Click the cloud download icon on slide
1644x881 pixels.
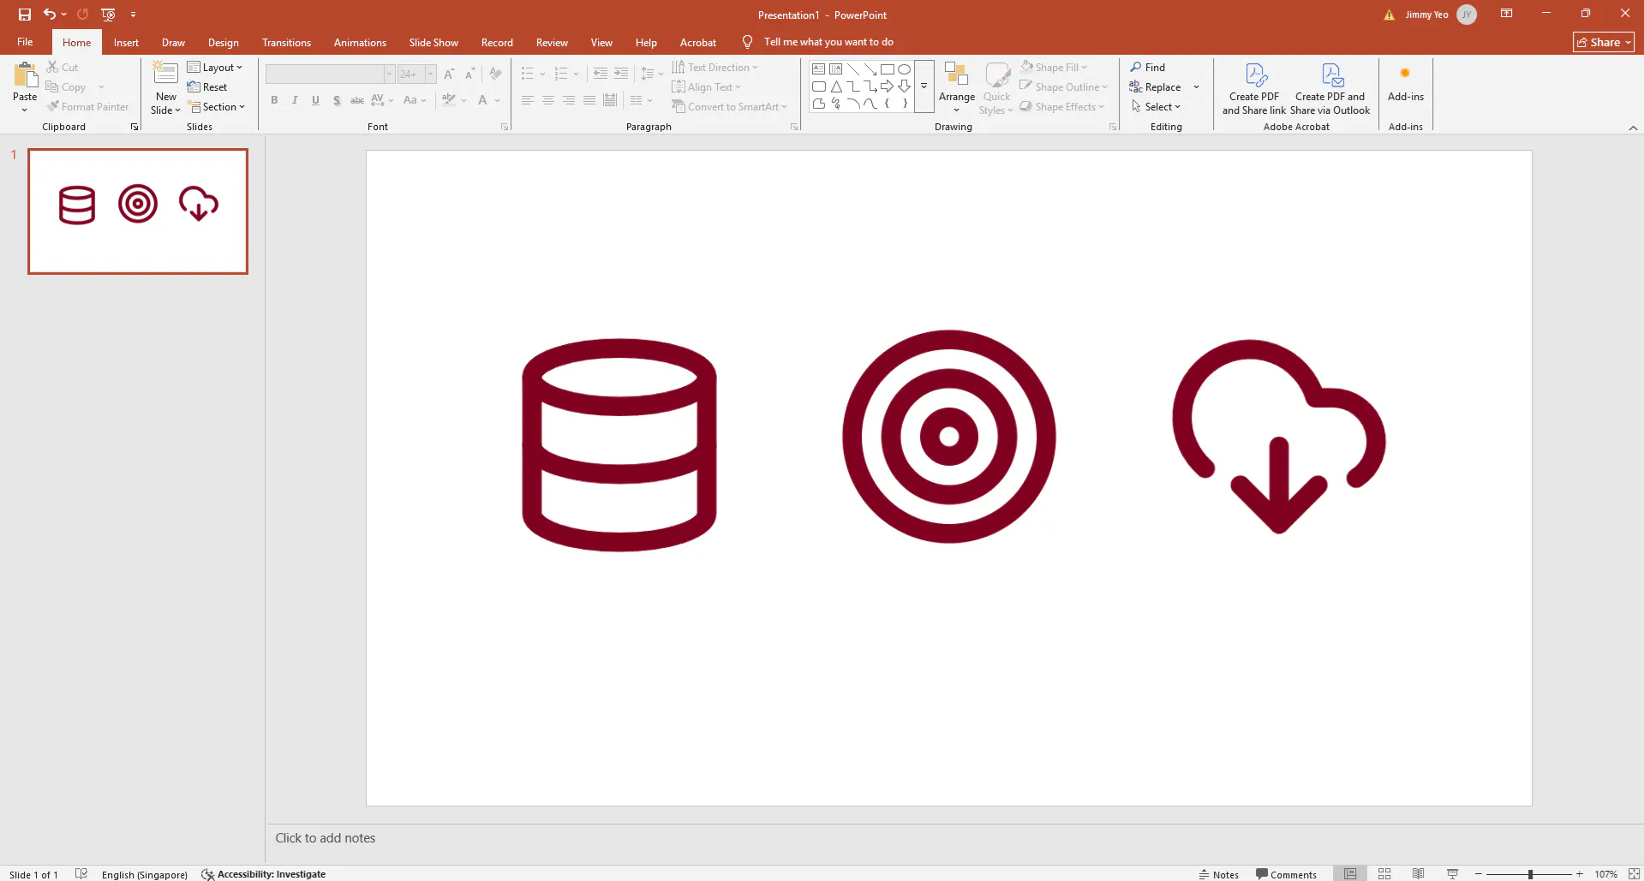coord(1279,437)
